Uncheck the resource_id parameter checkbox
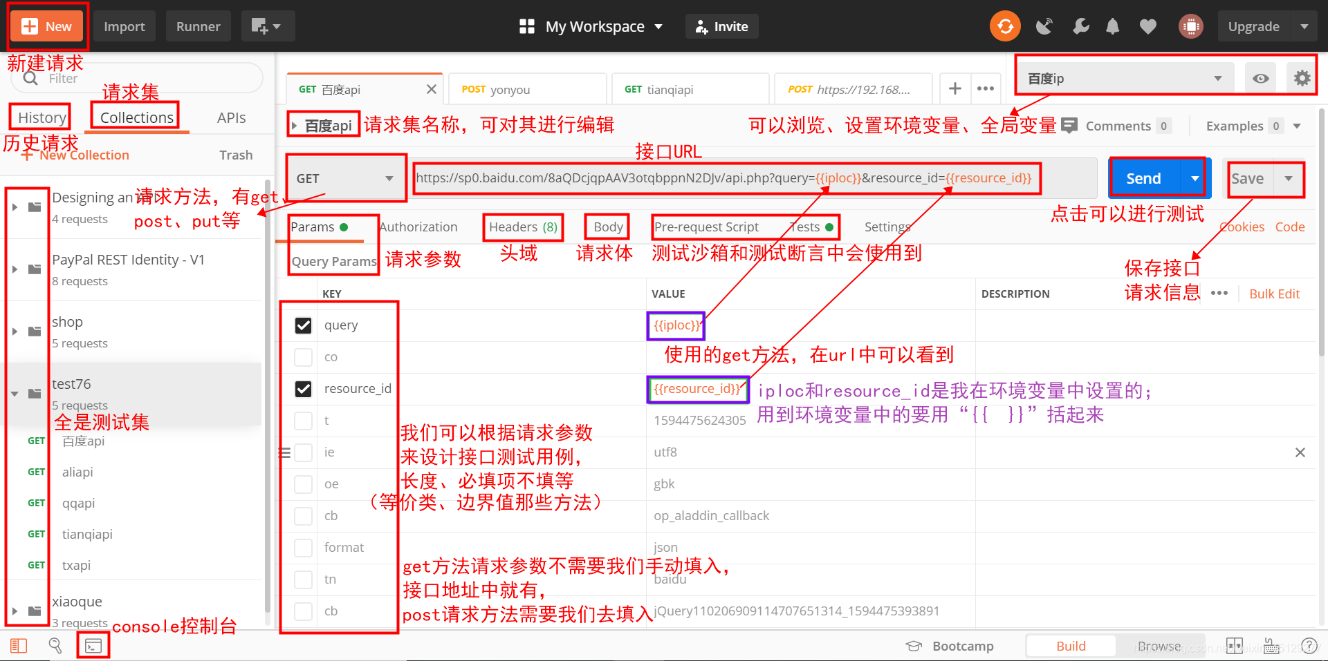Image resolution: width=1328 pixels, height=661 pixels. pyautogui.click(x=303, y=389)
